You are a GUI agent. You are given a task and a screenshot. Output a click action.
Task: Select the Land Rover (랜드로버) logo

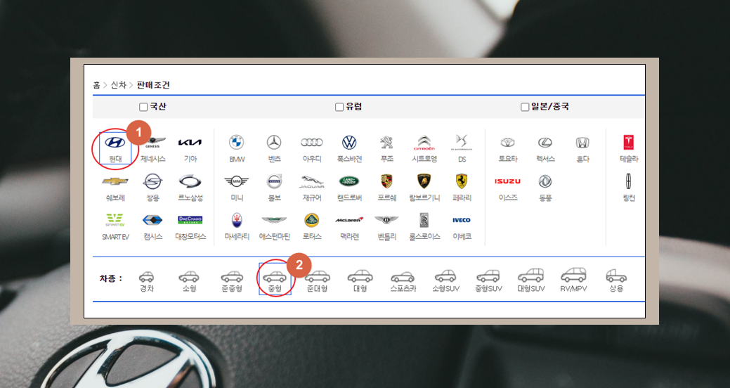[x=349, y=181]
